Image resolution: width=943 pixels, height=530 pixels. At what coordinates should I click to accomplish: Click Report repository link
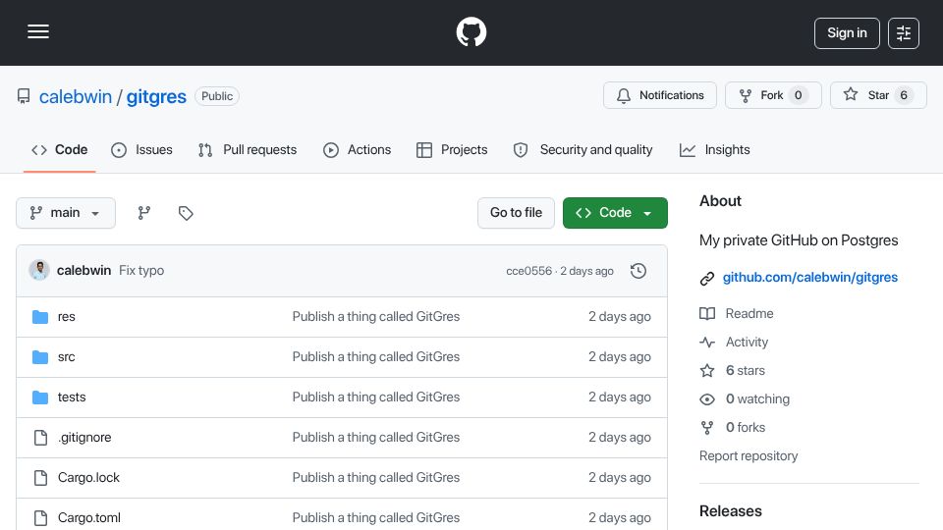749,456
